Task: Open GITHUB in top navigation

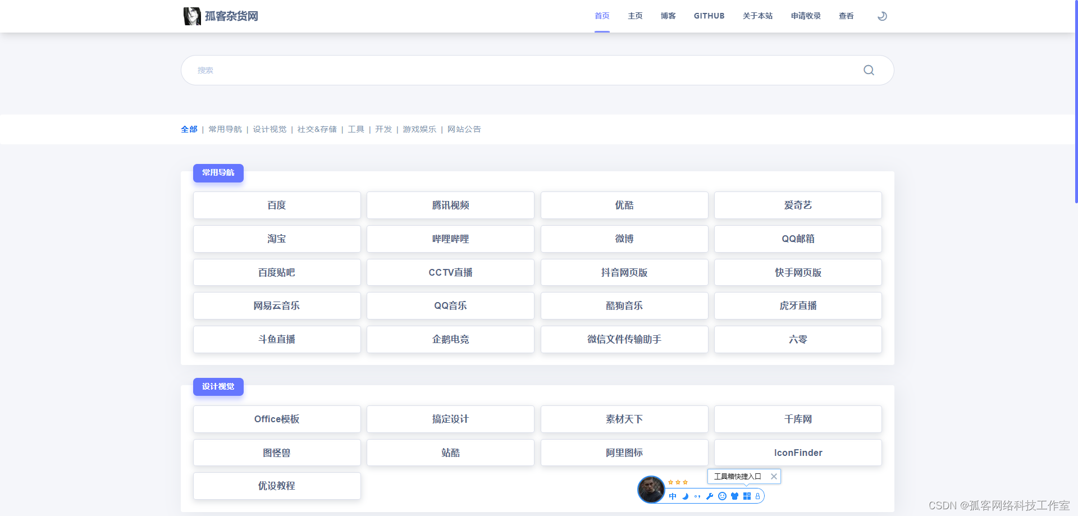Action: (709, 16)
